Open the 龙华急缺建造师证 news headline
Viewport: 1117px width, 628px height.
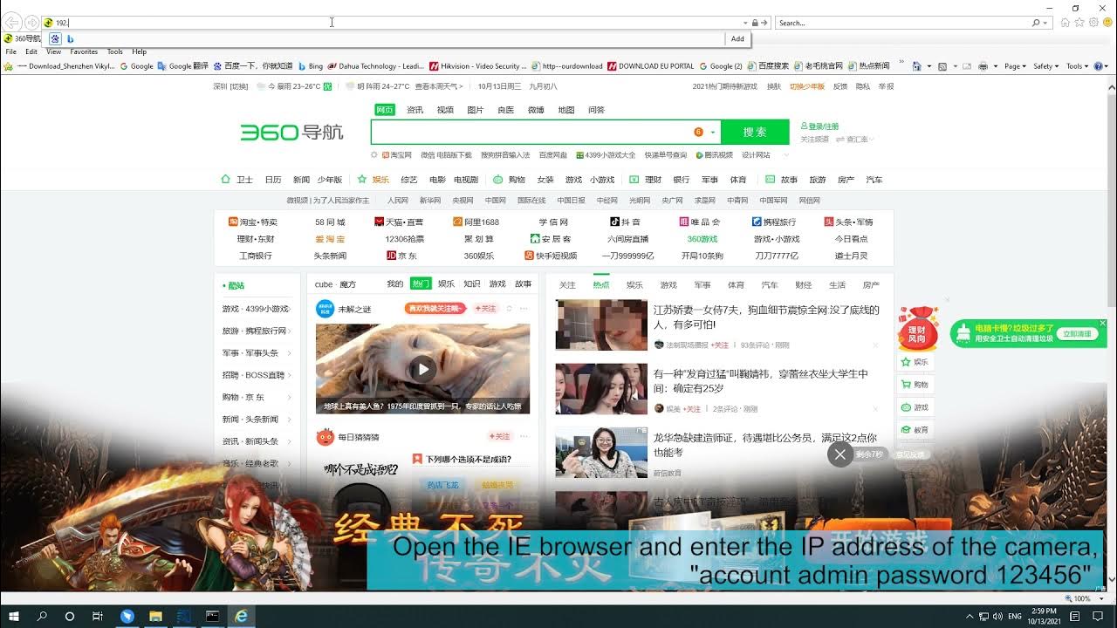click(765, 445)
